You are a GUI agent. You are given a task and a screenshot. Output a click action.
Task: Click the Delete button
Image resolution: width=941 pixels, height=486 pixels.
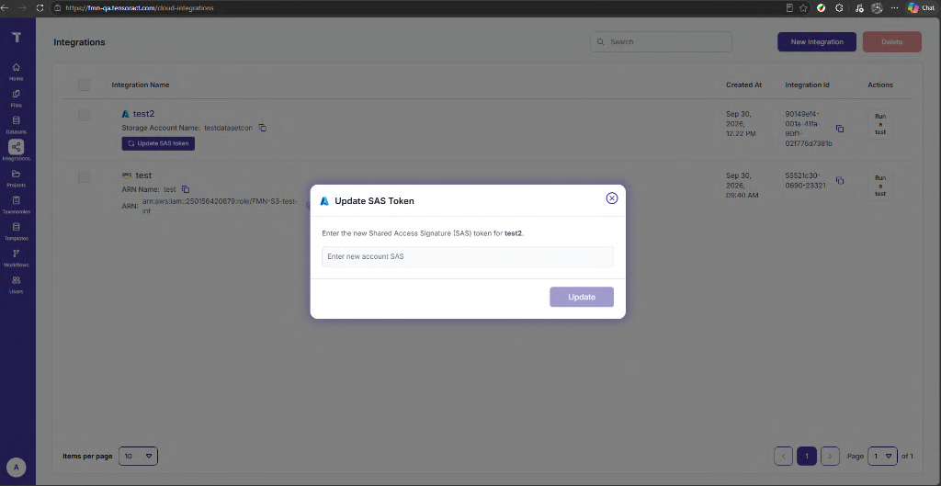891,42
